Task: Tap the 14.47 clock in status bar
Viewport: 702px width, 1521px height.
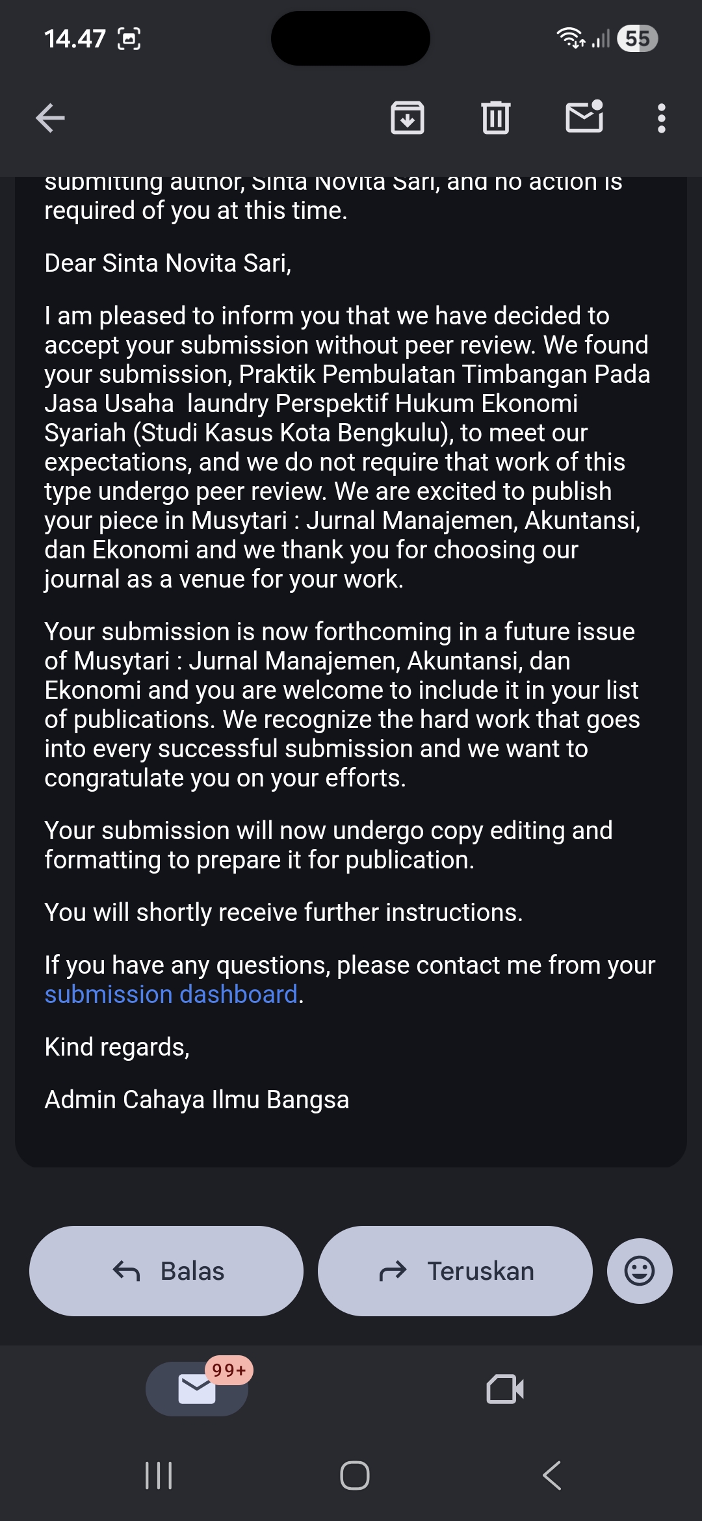Action: (x=75, y=39)
